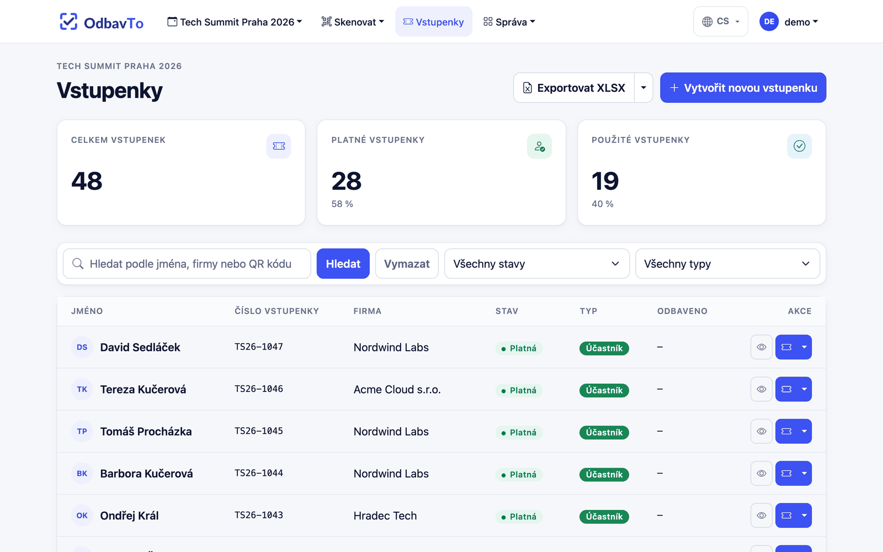The width and height of the screenshot is (883, 552).
Task: View Tomáš Procházka ticket via eye icon
Action: 762,431
